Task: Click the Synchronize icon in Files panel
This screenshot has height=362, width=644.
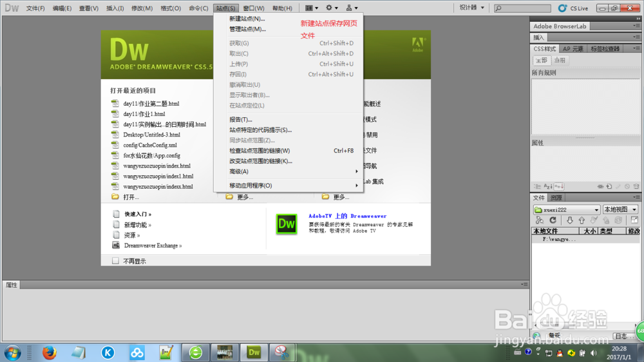Action: coord(618,221)
